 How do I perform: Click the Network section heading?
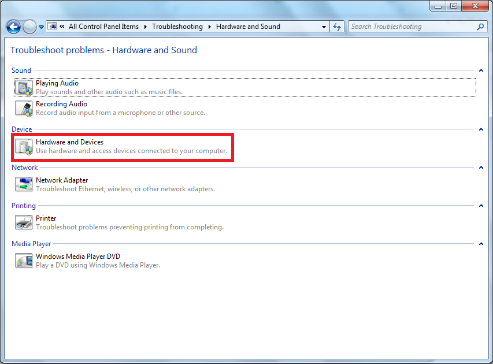point(24,168)
